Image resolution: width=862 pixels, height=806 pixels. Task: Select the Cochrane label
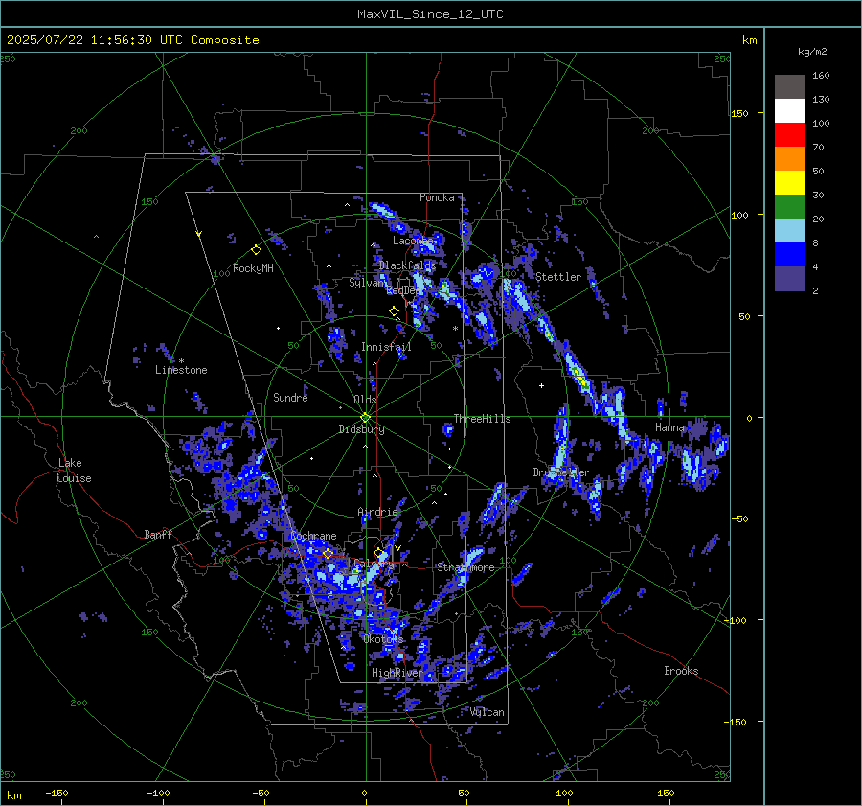tap(313, 536)
